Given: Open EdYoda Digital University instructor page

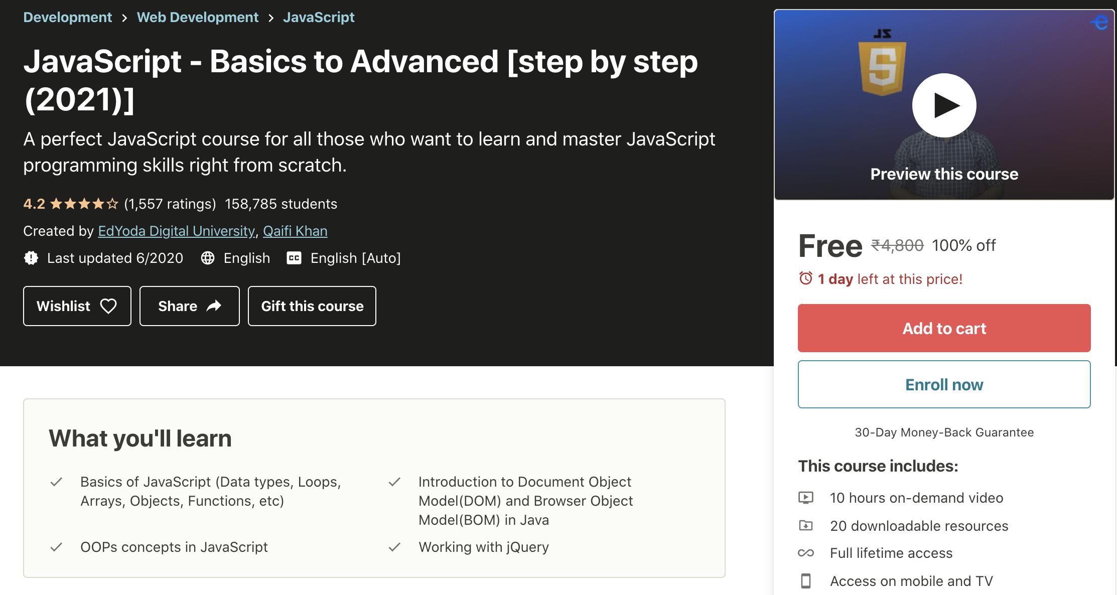Looking at the screenshot, I should tap(176, 231).
